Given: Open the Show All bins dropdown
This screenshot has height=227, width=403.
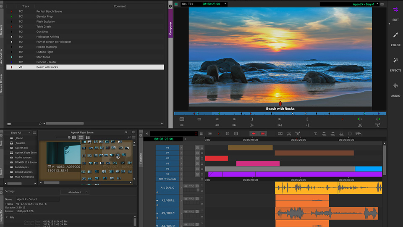Looking at the screenshot, I should [x=18, y=132].
